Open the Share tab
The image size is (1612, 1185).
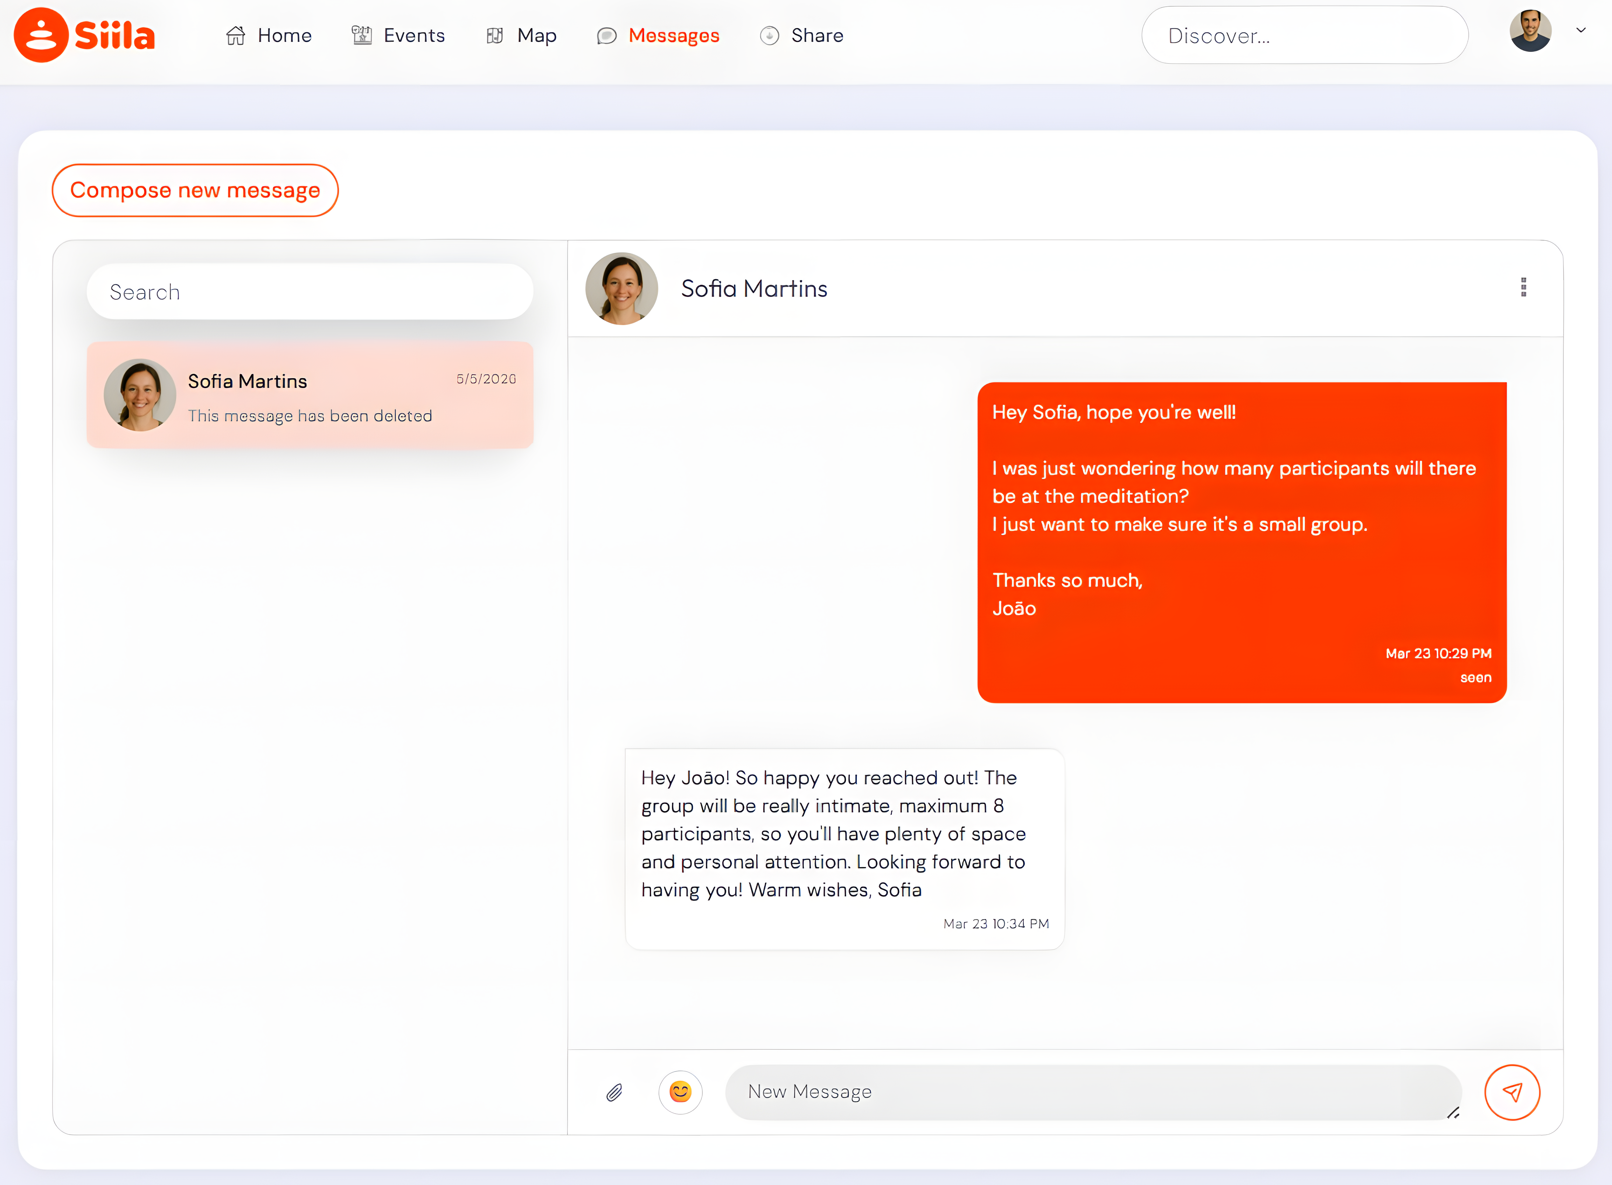(801, 36)
